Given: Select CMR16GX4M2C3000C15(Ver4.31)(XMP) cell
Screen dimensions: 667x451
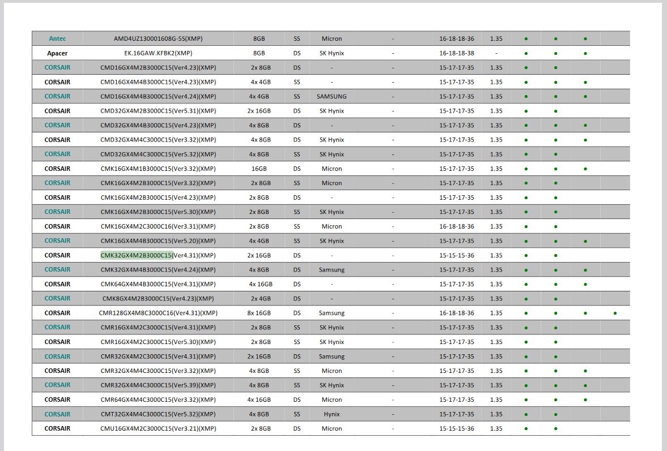Looking at the screenshot, I should pyautogui.click(x=158, y=328).
